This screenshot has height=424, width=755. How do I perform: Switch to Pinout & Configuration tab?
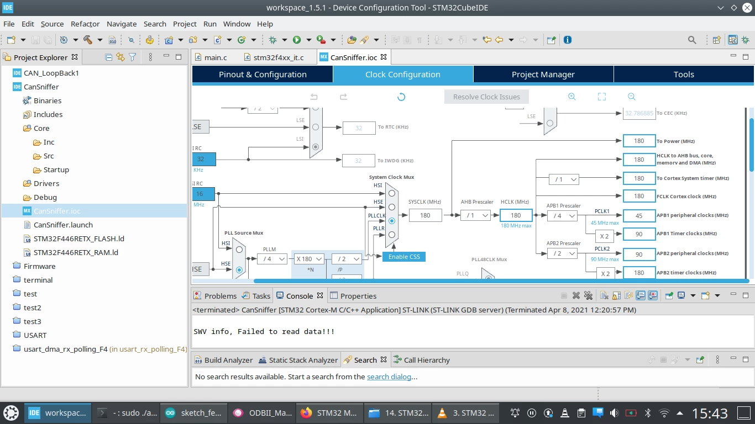click(263, 75)
